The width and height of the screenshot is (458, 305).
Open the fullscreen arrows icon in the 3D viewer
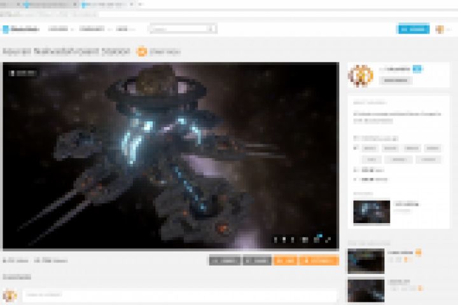[x=328, y=240]
